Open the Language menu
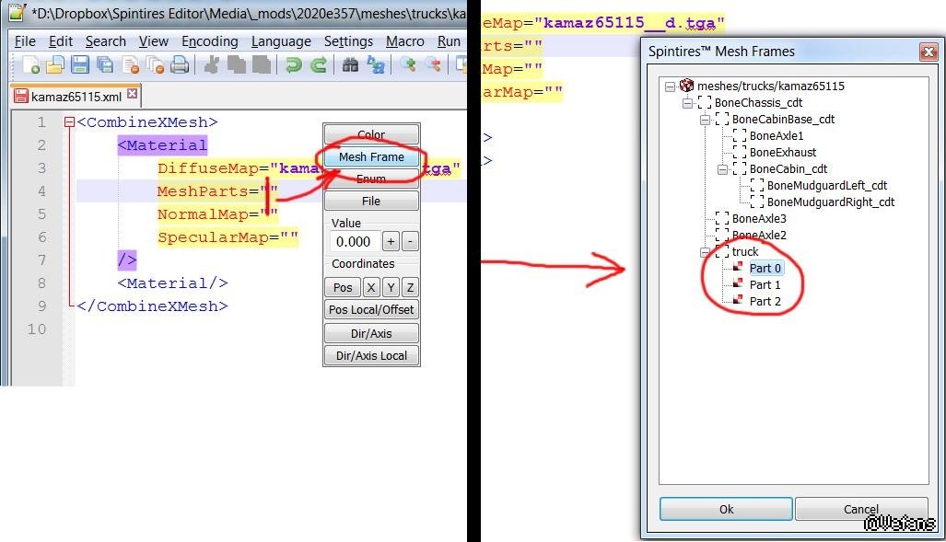Image resolution: width=946 pixels, height=542 pixels. (x=281, y=41)
